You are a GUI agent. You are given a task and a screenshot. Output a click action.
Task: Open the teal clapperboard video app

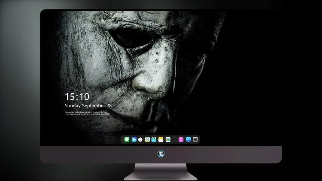(154, 139)
